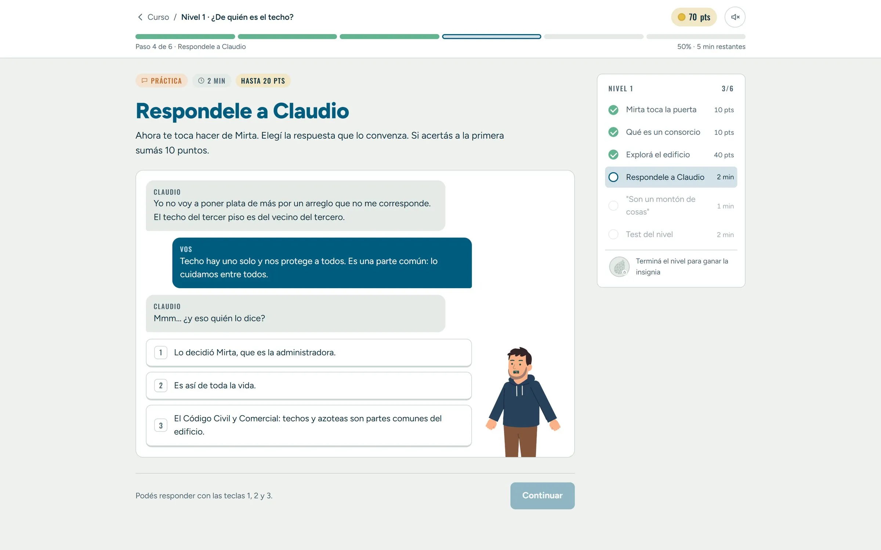Viewport: 881px width, 550px height.
Task: Click the Claudio character illustration
Action: click(x=523, y=401)
